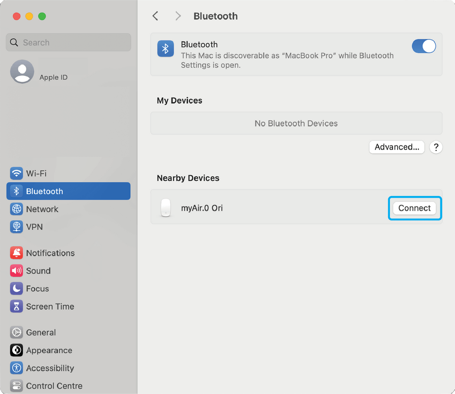Connect to myAir.0 Ori device
This screenshot has width=455, height=394.
(414, 208)
